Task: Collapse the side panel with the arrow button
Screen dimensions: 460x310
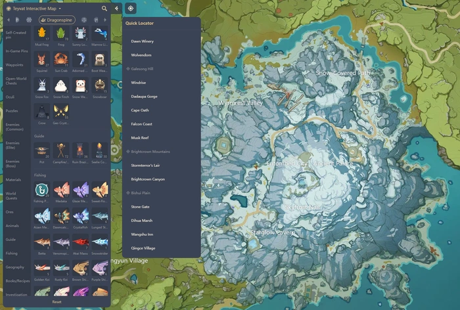Action: [116, 9]
